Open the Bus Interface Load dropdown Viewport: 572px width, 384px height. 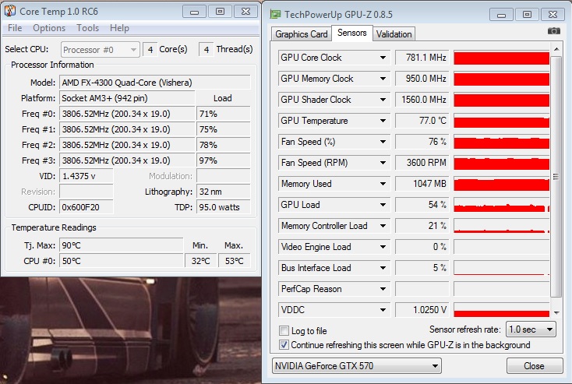383,268
